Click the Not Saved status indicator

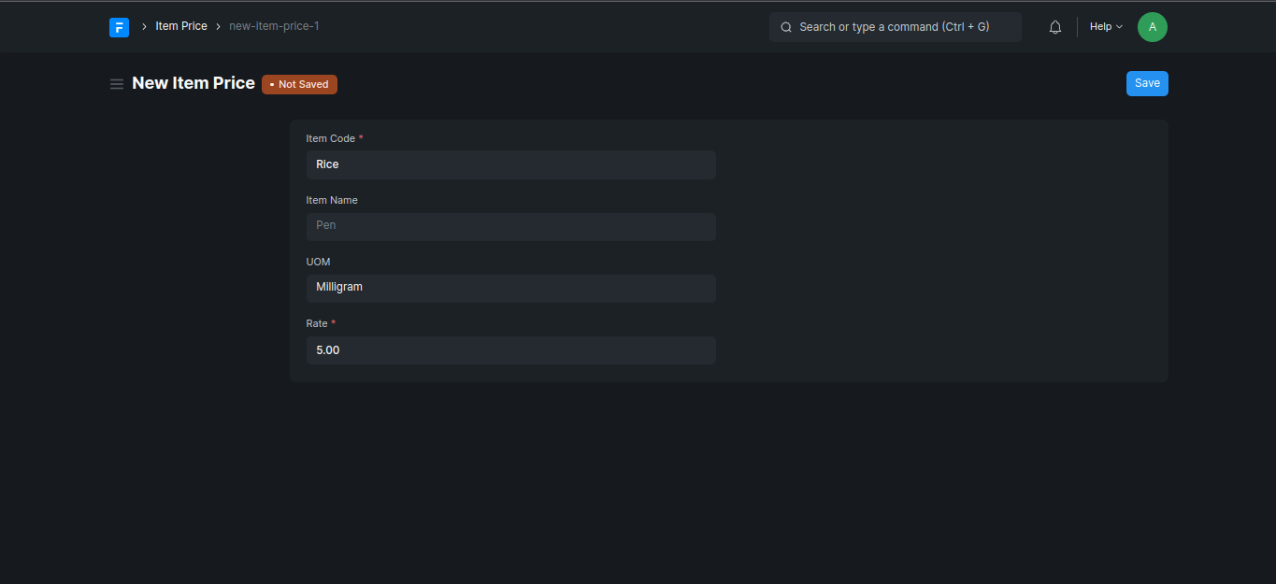pos(299,84)
